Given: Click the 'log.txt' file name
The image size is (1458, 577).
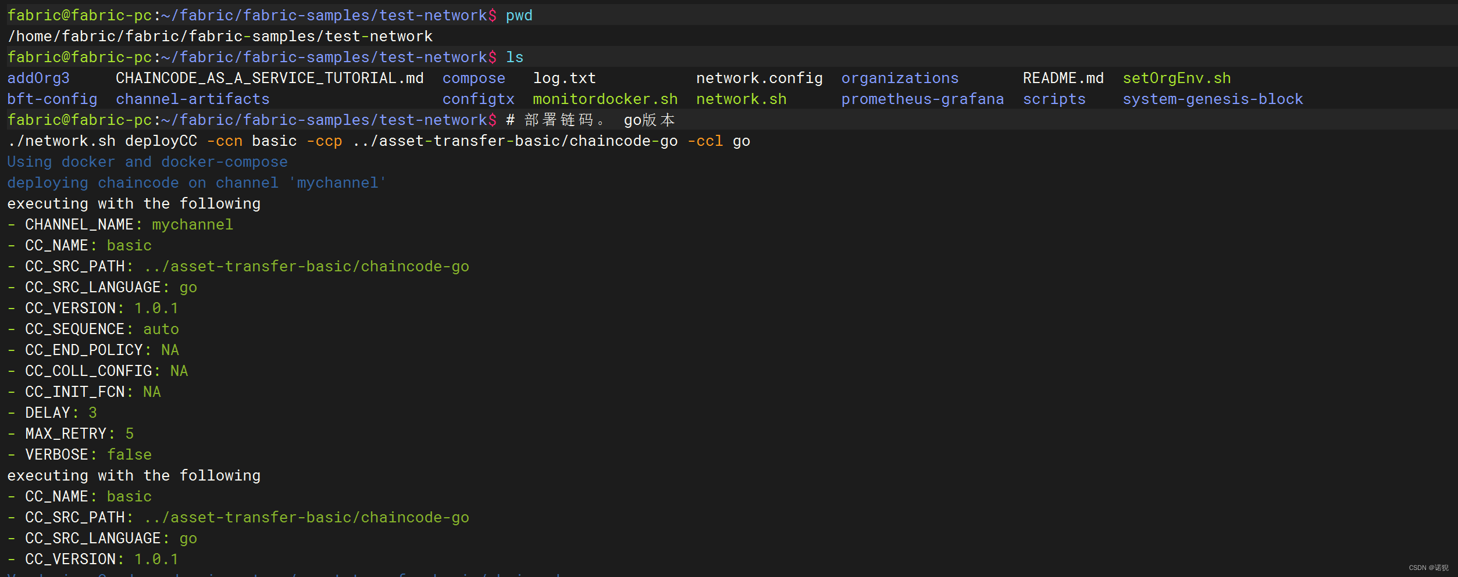Looking at the screenshot, I should pyautogui.click(x=564, y=78).
